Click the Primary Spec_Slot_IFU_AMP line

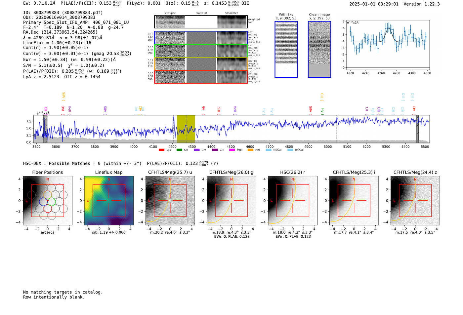[x=76, y=22]
